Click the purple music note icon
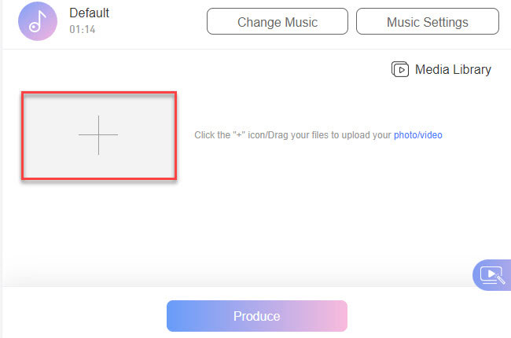 [37, 21]
